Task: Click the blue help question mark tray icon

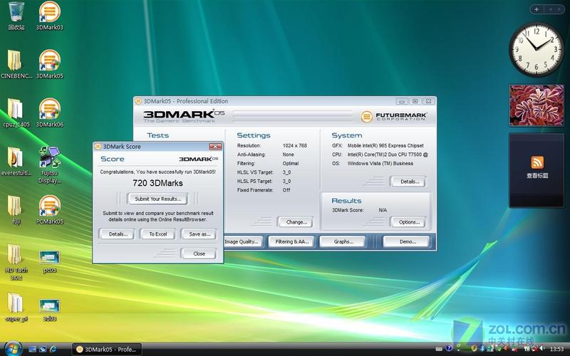Action: coord(449,349)
